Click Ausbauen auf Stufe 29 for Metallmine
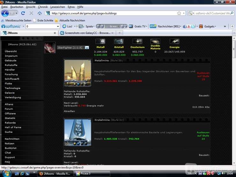Screen dimensions: 236x177 203,76
